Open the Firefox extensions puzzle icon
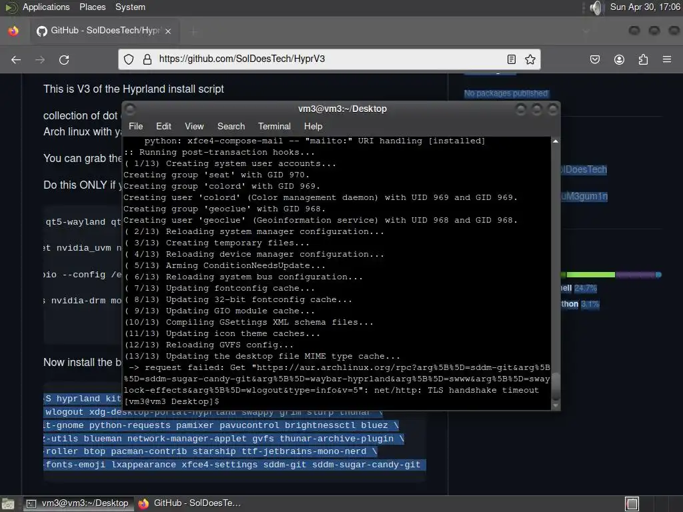683x512 pixels. click(643, 59)
